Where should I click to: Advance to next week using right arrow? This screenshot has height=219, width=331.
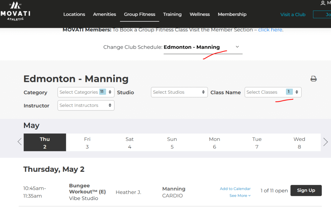(x=326, y=142)
